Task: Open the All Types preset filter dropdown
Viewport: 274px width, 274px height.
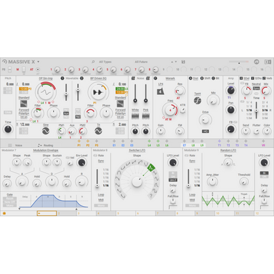Action: click(x=105, y=62)
